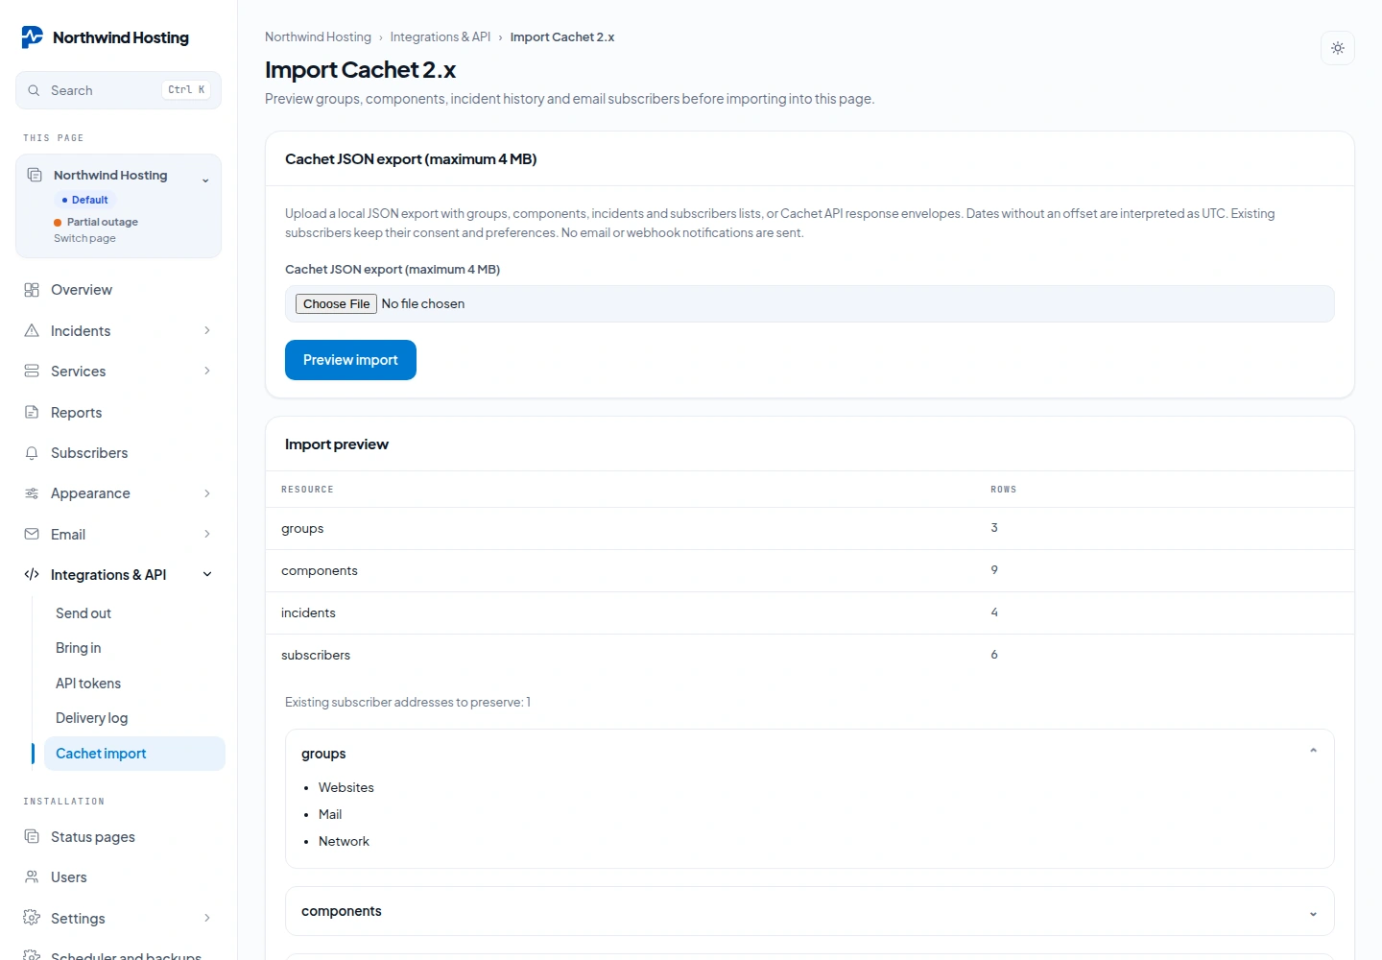The height and width of the screenshot is (960, 1382).
Task: Expand the Settings submenu chevron
Action: (x=207, y=918)
